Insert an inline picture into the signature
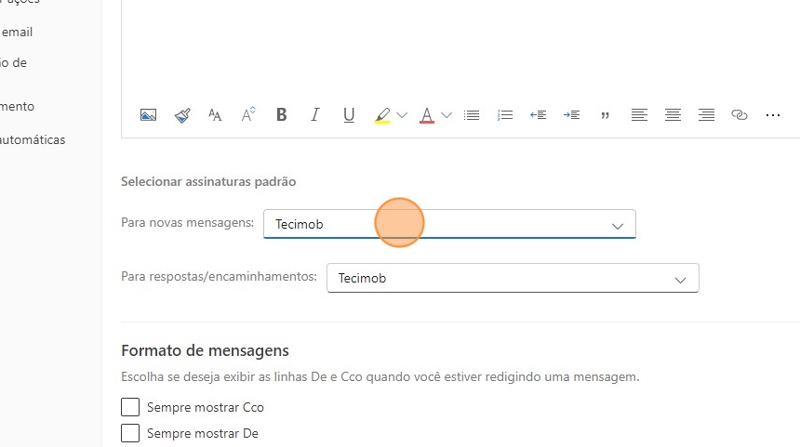800x447 pixels. 148,115
